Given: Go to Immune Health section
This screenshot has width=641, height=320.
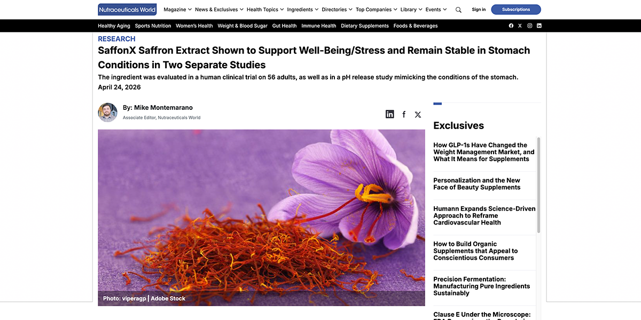Looking at the screenshot, I should (319, 26).
